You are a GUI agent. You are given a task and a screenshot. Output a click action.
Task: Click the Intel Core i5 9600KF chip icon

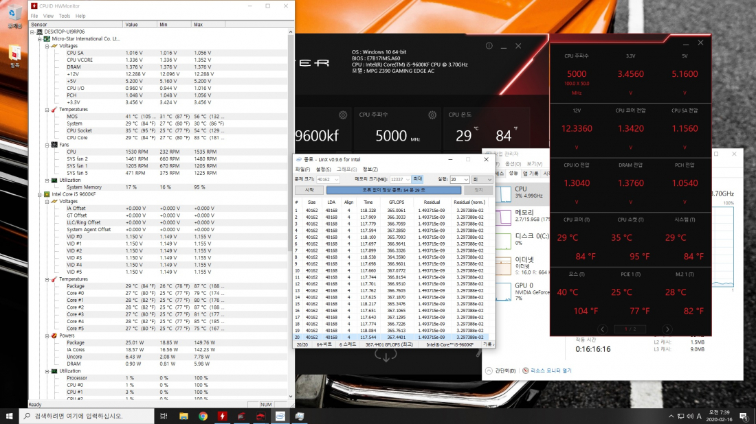coord(47,194)
